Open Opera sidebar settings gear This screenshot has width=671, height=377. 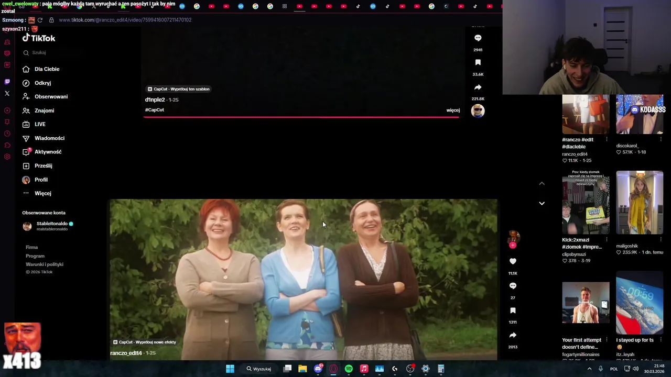click(x=7, y=157)
